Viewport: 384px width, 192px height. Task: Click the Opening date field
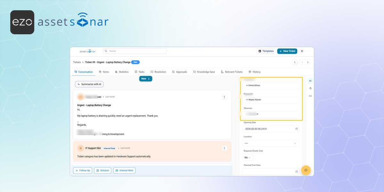click(271, 129)
